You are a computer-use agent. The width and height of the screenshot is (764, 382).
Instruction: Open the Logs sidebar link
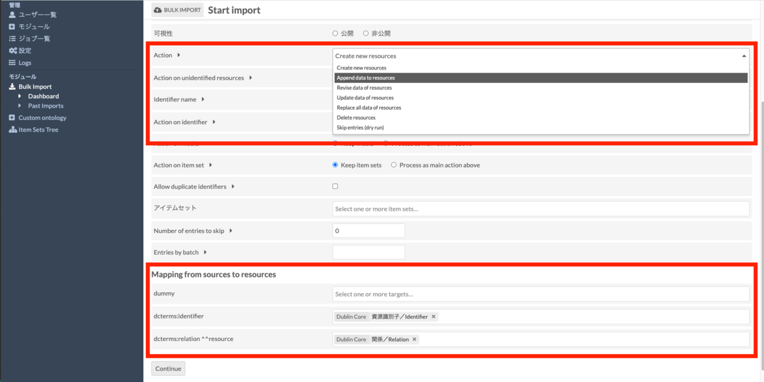25,62
